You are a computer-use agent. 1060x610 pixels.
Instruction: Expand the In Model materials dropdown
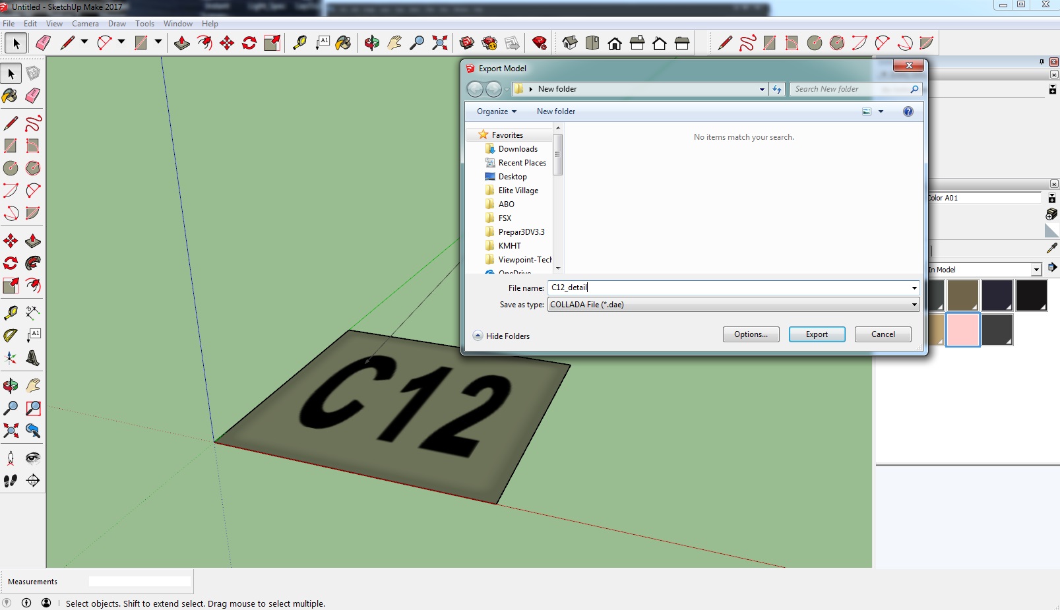(x=1036, y=270)
